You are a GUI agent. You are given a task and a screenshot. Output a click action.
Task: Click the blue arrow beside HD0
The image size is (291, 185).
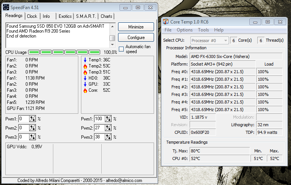(x=85, y=78)
